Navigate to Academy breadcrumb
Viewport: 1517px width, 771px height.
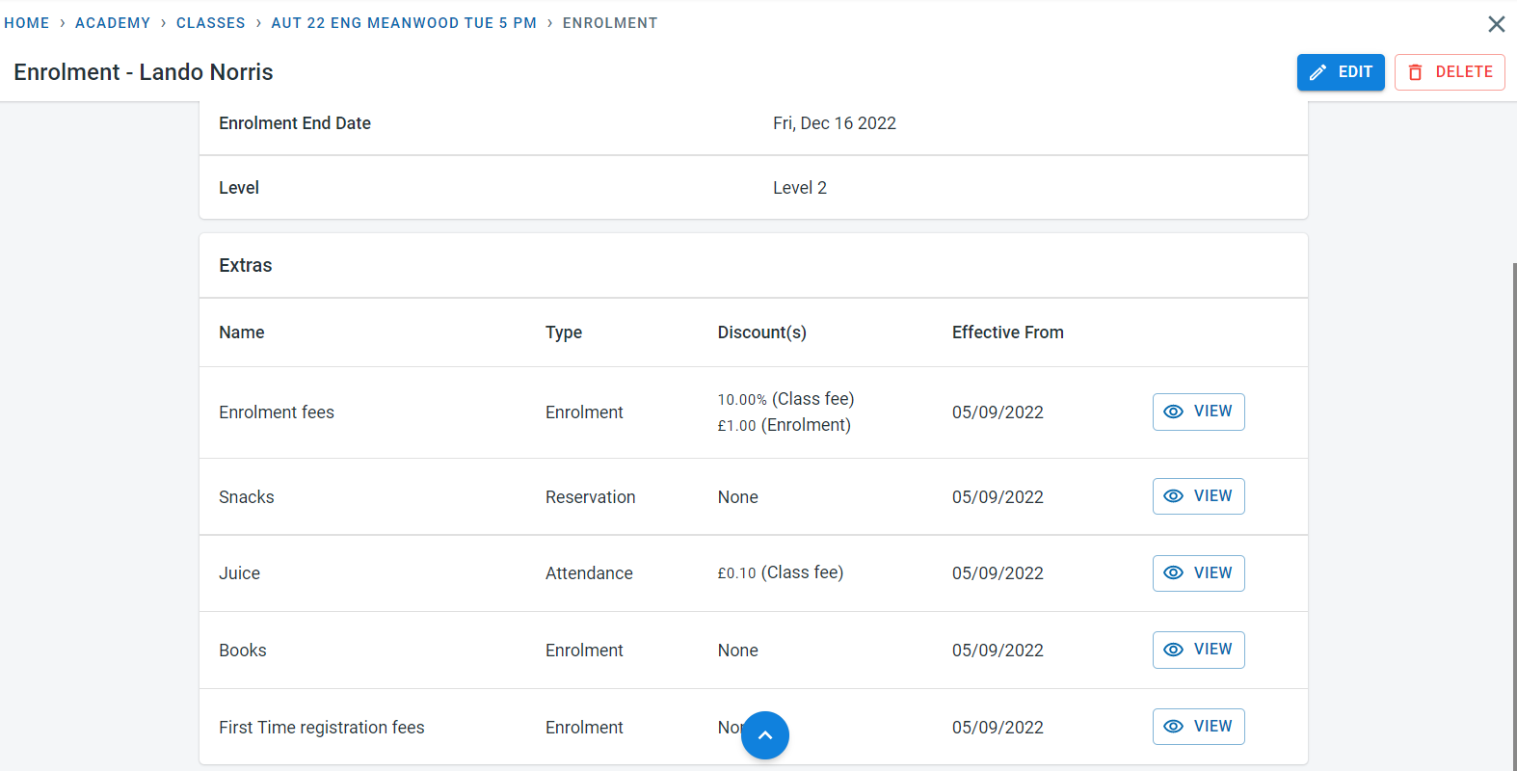pos(113,23)
